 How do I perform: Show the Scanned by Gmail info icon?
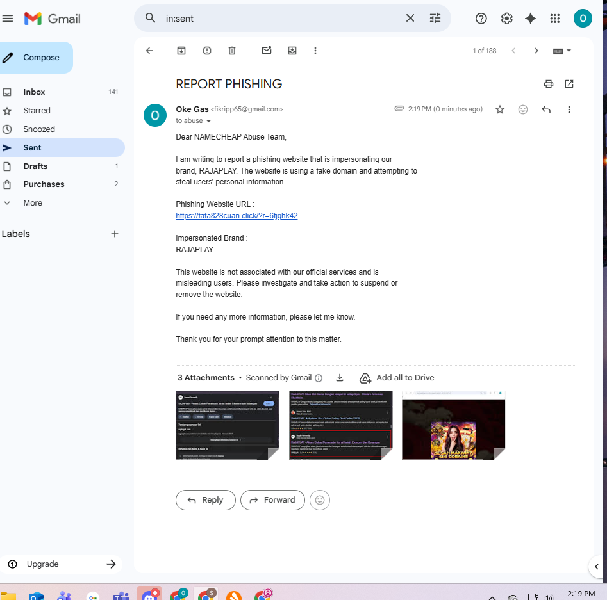(319, 378)
